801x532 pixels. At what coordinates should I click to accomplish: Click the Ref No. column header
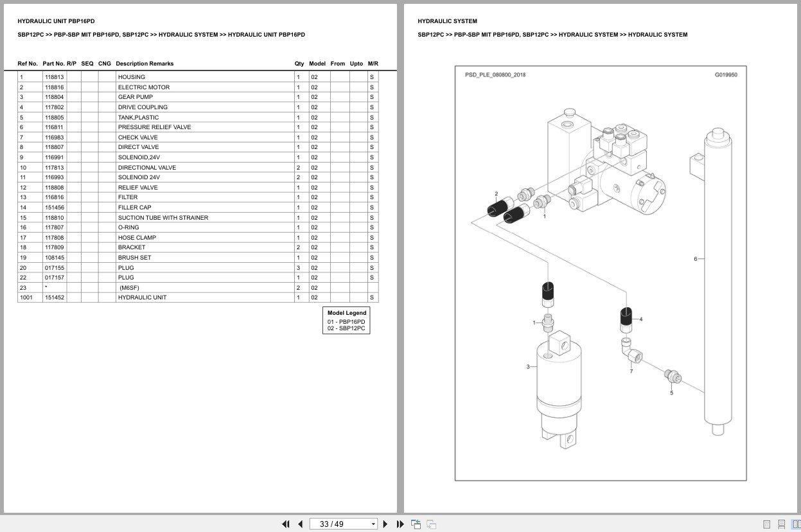tap(28, 64)
